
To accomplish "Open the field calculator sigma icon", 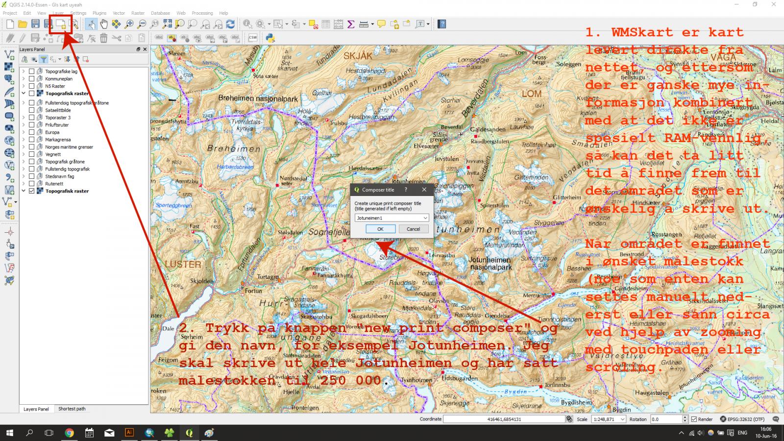I will tap(351, 24).
